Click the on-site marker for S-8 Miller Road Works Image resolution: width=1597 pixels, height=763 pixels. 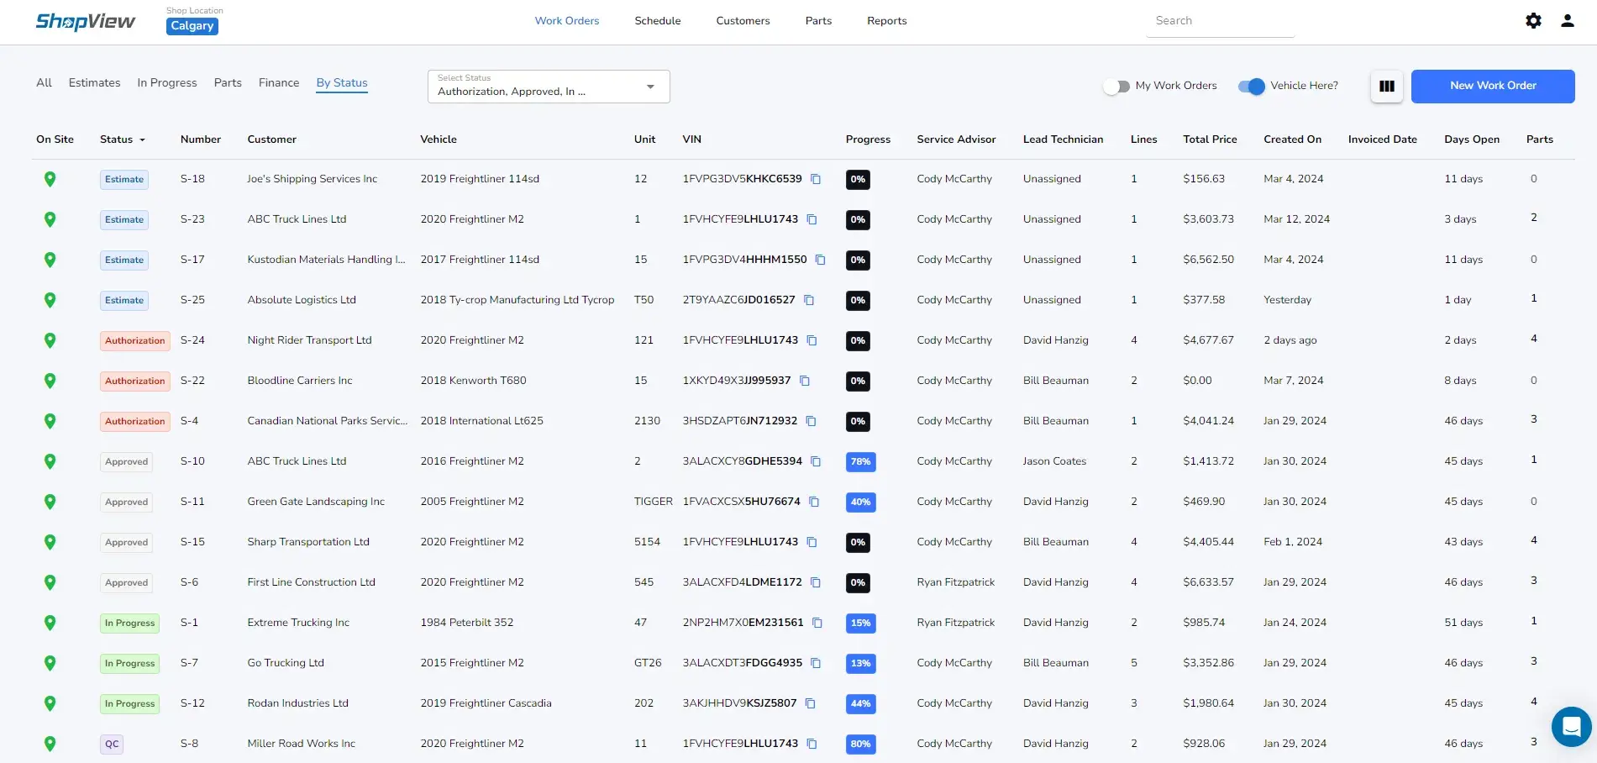50,744
